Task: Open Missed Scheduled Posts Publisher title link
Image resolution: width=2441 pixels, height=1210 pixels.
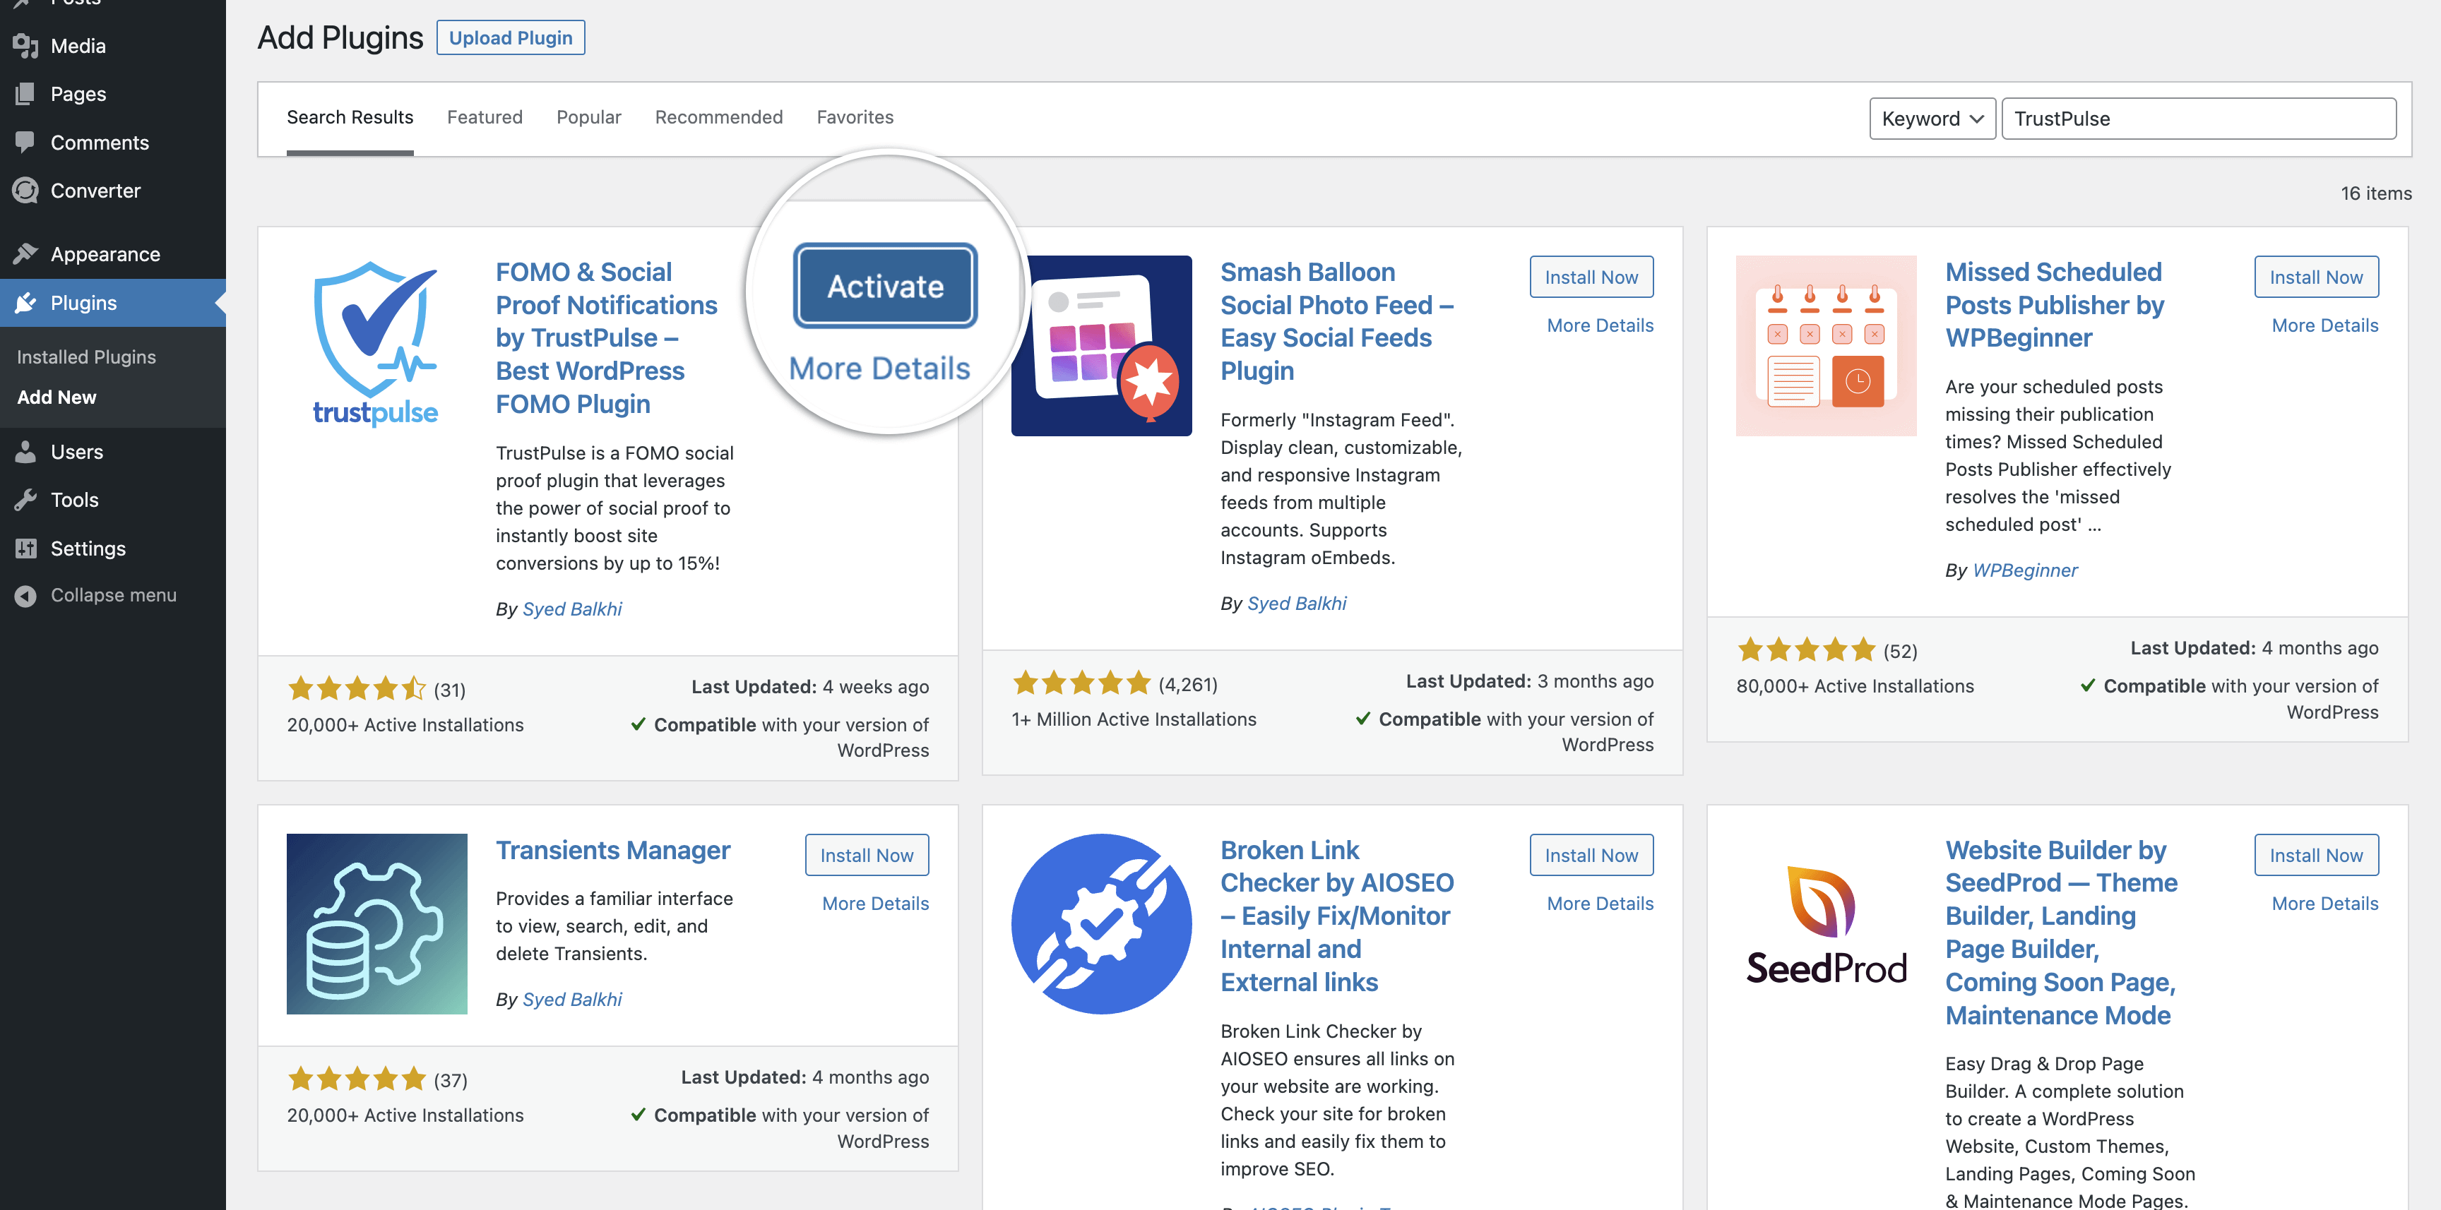Action: pos(2055,305)
